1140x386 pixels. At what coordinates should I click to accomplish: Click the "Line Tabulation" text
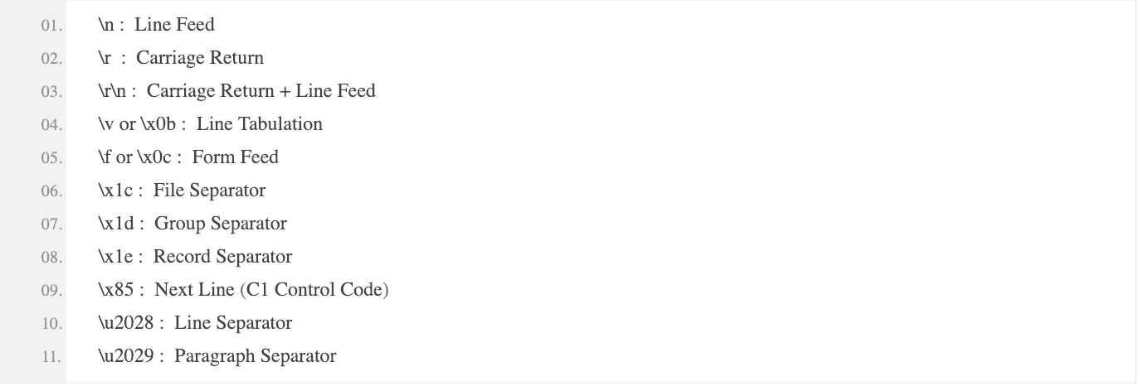[260, 124]
